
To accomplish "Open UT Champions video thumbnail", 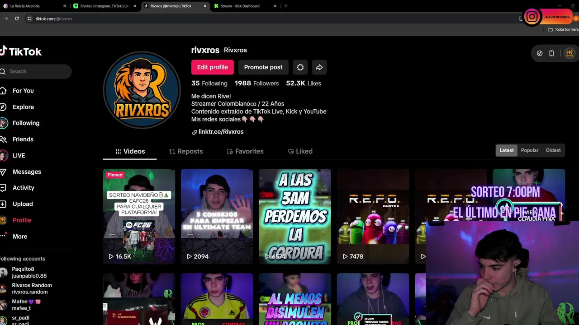I will tap(139, 299).
